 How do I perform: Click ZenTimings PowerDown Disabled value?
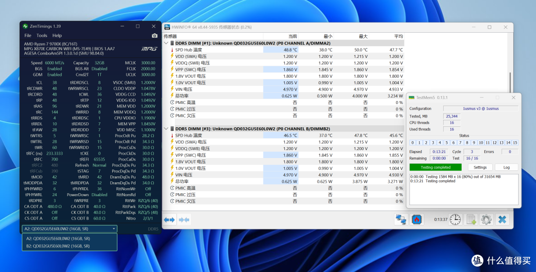[x=99, y=195]
